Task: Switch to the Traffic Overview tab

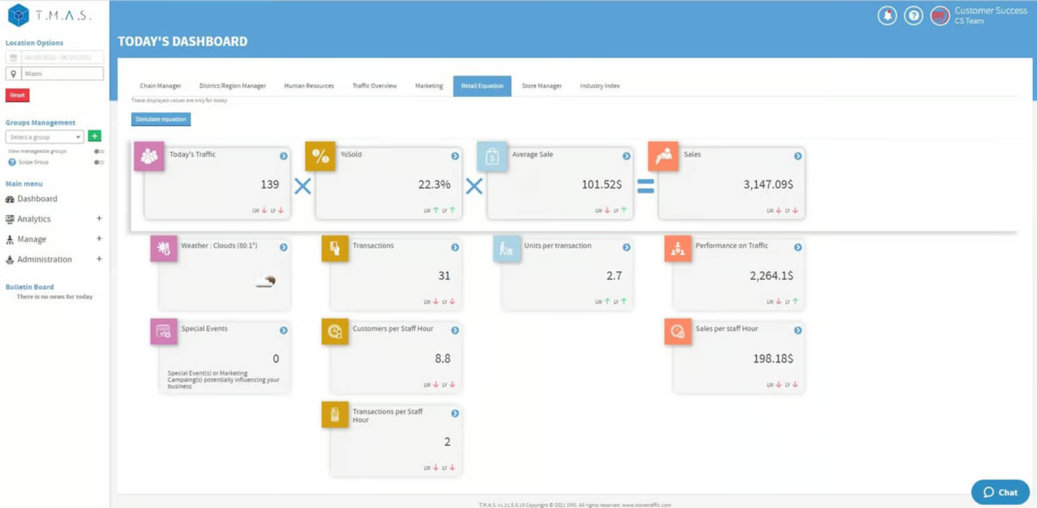Action: click(x=375, y=86)
